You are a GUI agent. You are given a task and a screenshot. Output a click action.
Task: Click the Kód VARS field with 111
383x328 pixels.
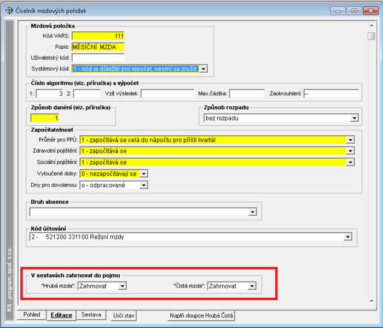click(98, 36)
